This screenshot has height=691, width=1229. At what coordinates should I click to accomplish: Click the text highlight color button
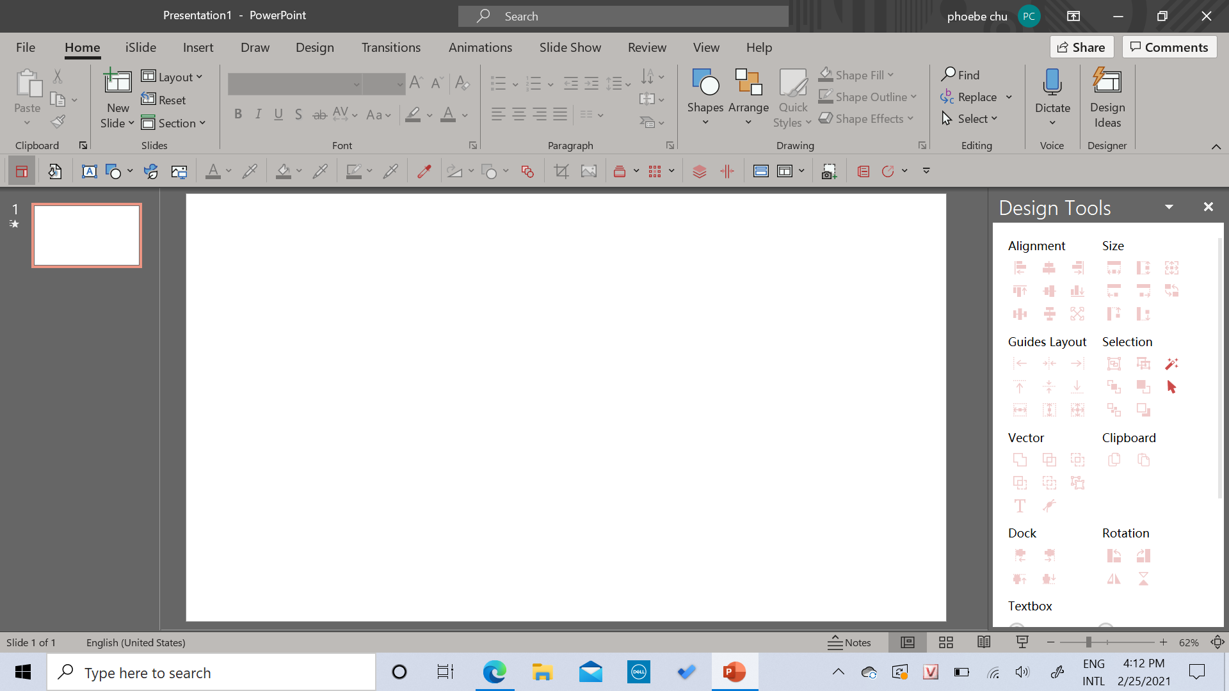coord(413,115)
